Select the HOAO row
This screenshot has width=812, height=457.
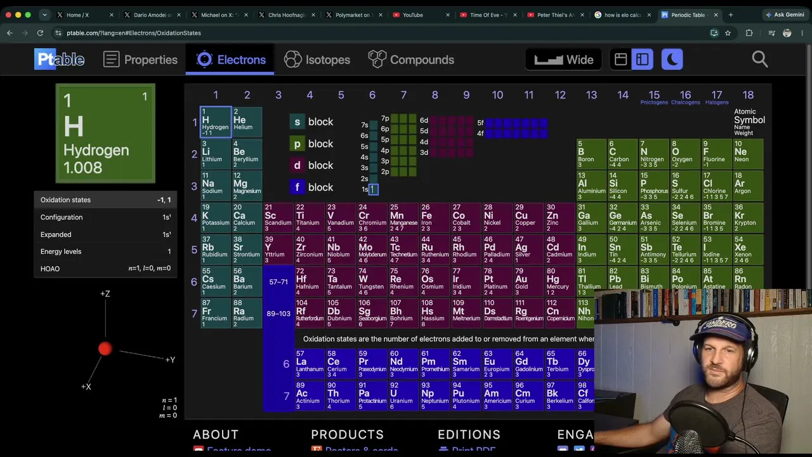click(x=105, y=268)
